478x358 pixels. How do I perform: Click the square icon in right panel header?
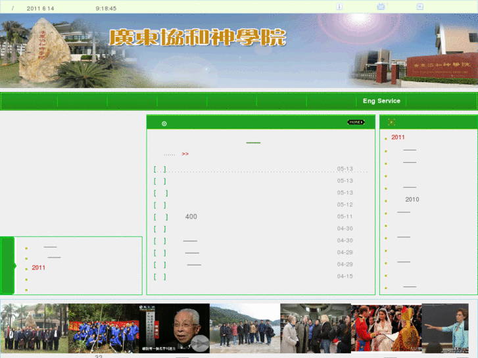(391, 122)
